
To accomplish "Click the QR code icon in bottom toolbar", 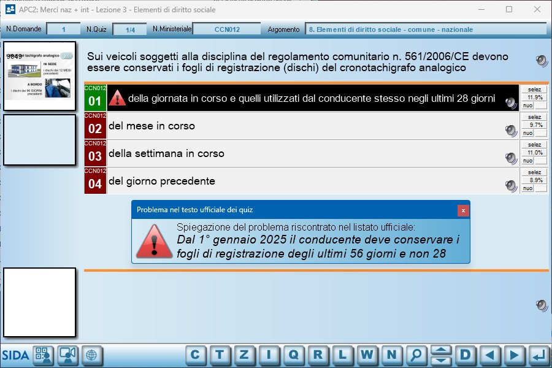I will pos(43,355).
